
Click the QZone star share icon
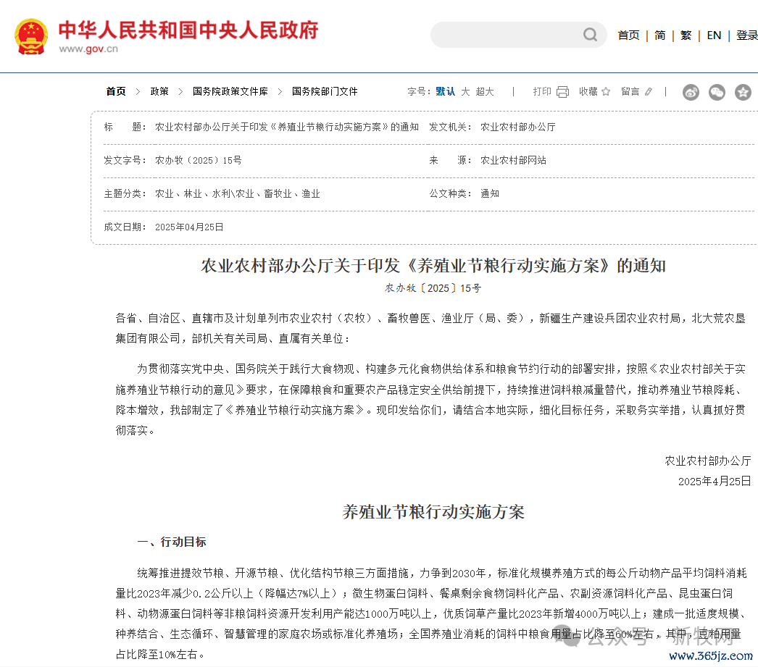(x=743, y=92)
